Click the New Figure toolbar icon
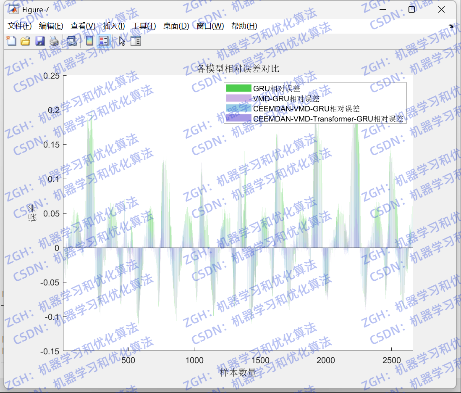Image resolution: width=461 pixels, height=393 pixels. (x=11, y=41)
